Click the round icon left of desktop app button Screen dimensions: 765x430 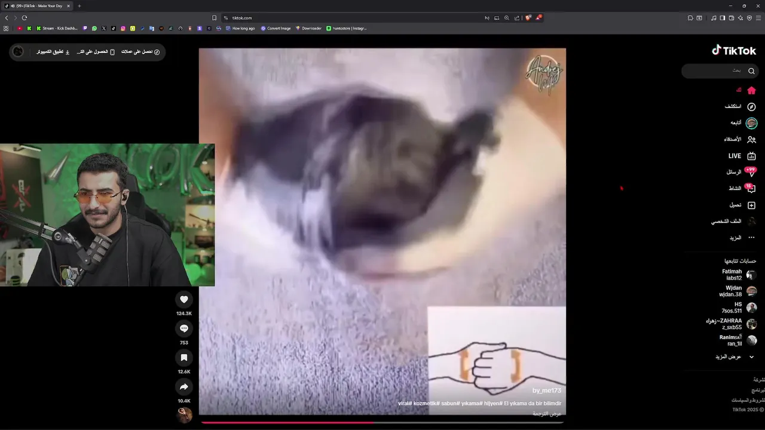click(x=18, y=51)
